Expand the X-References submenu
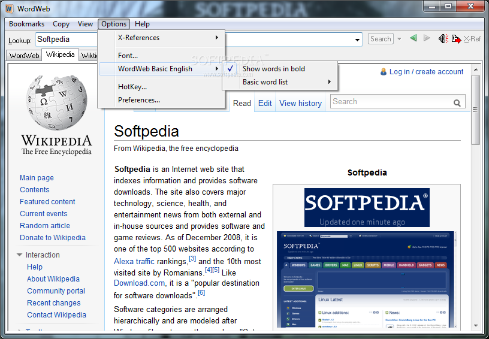The width and height of the screenshot is (489, 339). [x=217, y=38]
